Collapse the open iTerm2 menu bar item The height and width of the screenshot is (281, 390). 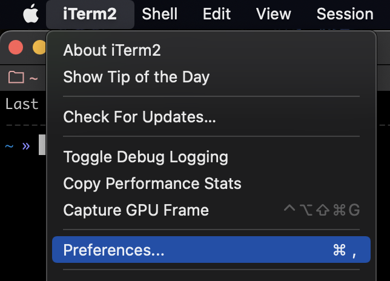90,14
